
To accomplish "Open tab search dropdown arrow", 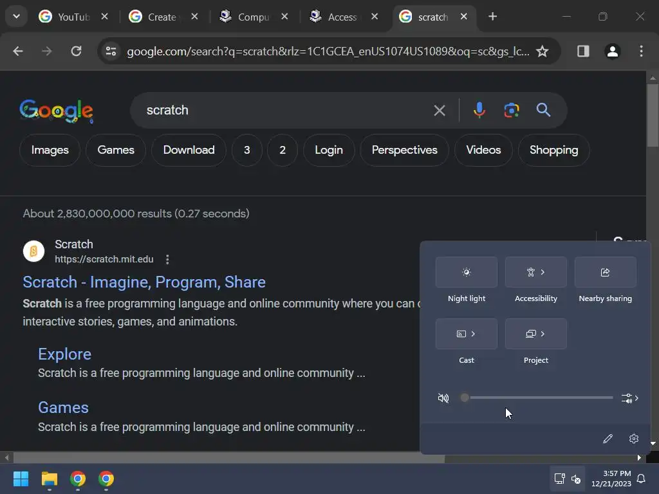I will click(x=16, y=16).
